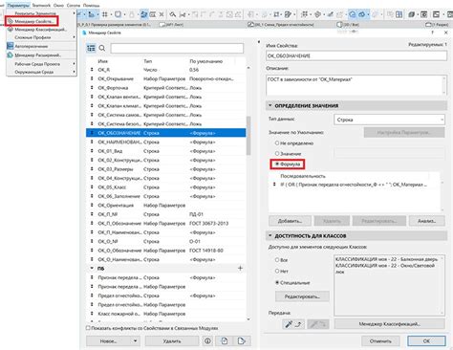453x350 pixels.
Task: Select the Все radio button for classes
Action: click(277, 260)
